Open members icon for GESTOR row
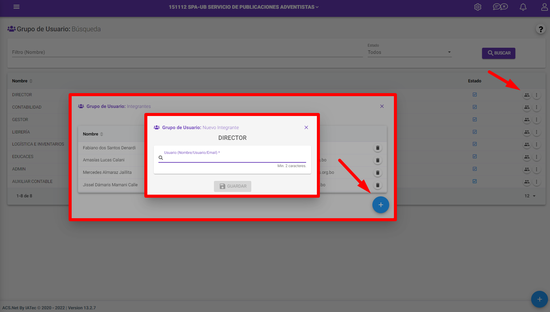Viewport: 550px width, 312px height. [527, 120]
